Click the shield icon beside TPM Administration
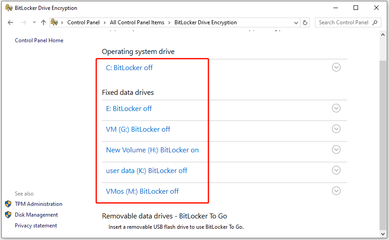 tap(8, 204)
